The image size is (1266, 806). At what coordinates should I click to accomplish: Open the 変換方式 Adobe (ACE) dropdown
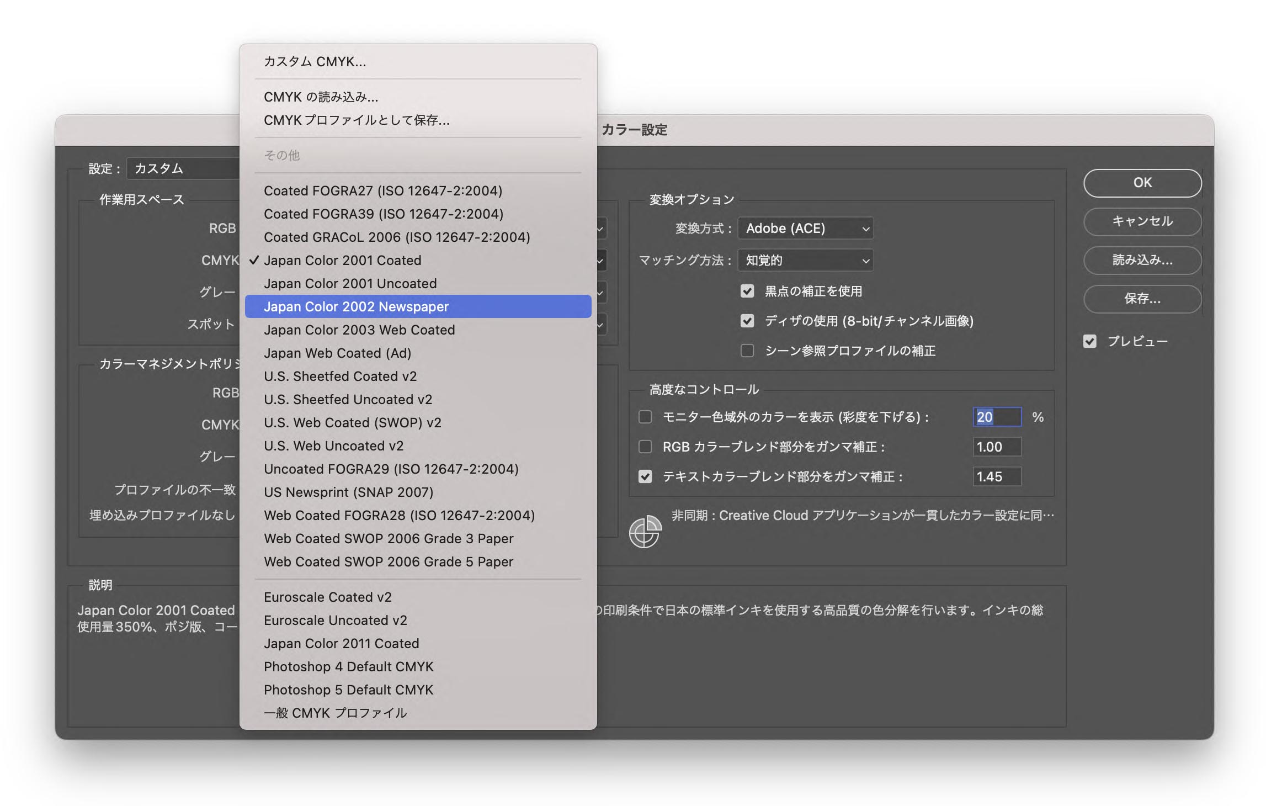[805, 228]
